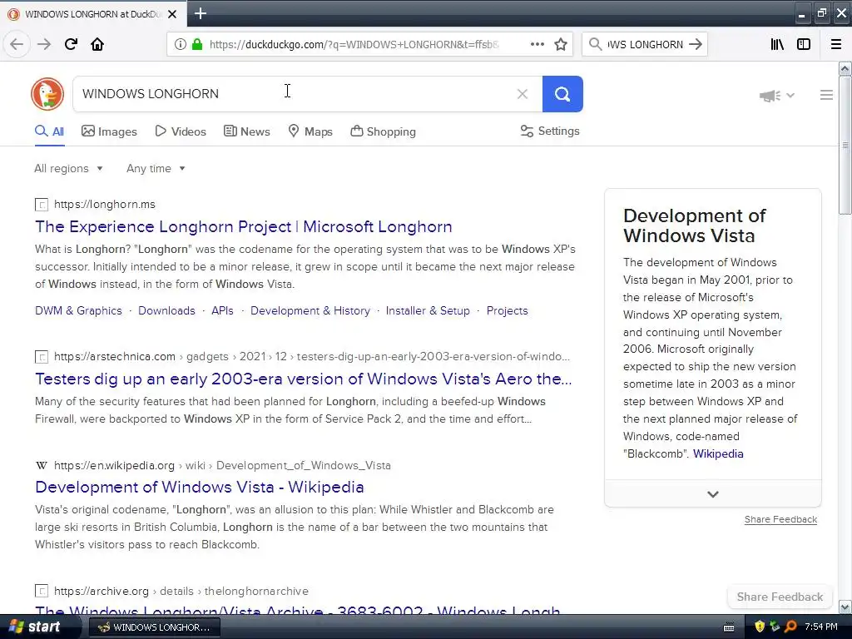Click the underlined Share Feedback link
852x639 pixels.
[780, 519]
